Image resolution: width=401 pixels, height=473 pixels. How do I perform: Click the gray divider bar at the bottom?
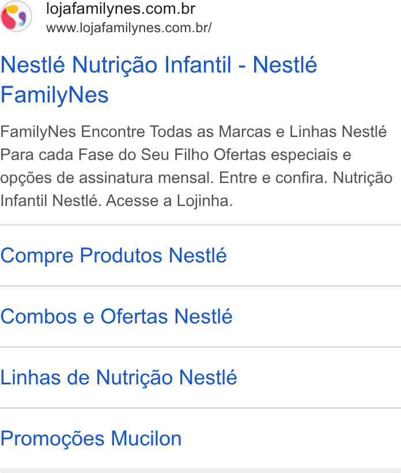pyautogui.click(x=200, y=471)
